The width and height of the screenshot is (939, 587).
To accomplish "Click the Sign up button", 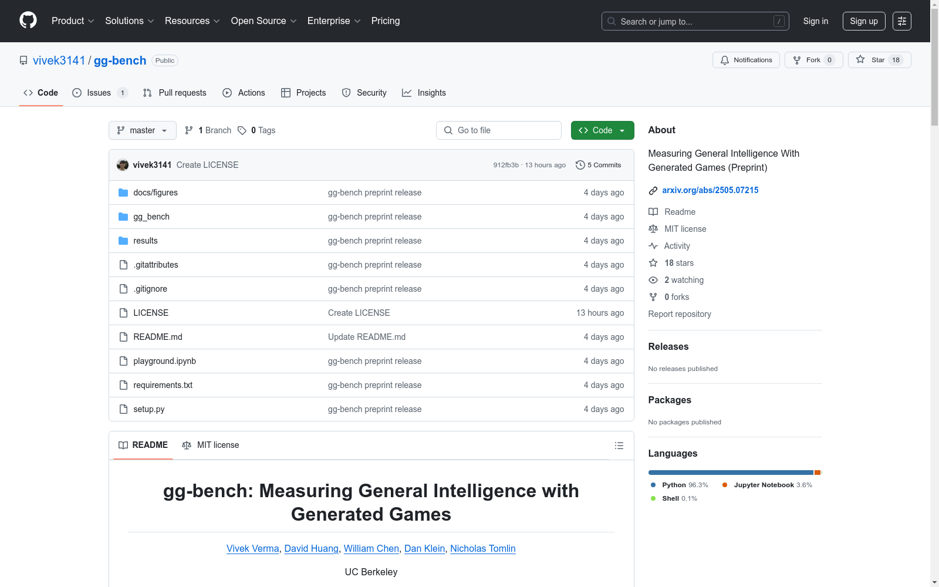I will pyautogui.click(x=864, y=21).
